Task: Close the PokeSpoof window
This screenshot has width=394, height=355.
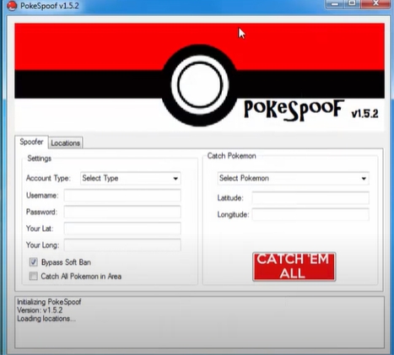Action: click(375, 4)
